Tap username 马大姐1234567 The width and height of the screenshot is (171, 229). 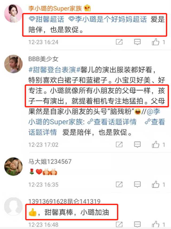[50, 161]
